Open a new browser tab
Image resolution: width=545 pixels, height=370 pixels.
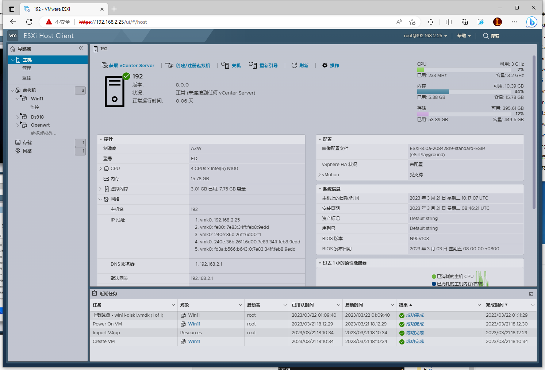tap(114, 9)
